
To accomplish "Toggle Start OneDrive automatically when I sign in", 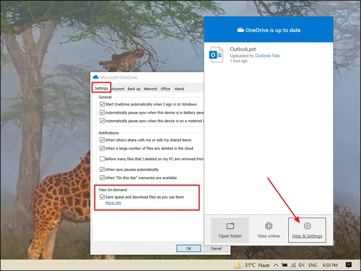I will pos(102,104).
